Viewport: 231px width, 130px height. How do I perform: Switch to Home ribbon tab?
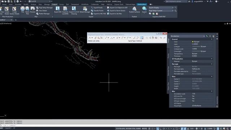(x=4, y=4)
